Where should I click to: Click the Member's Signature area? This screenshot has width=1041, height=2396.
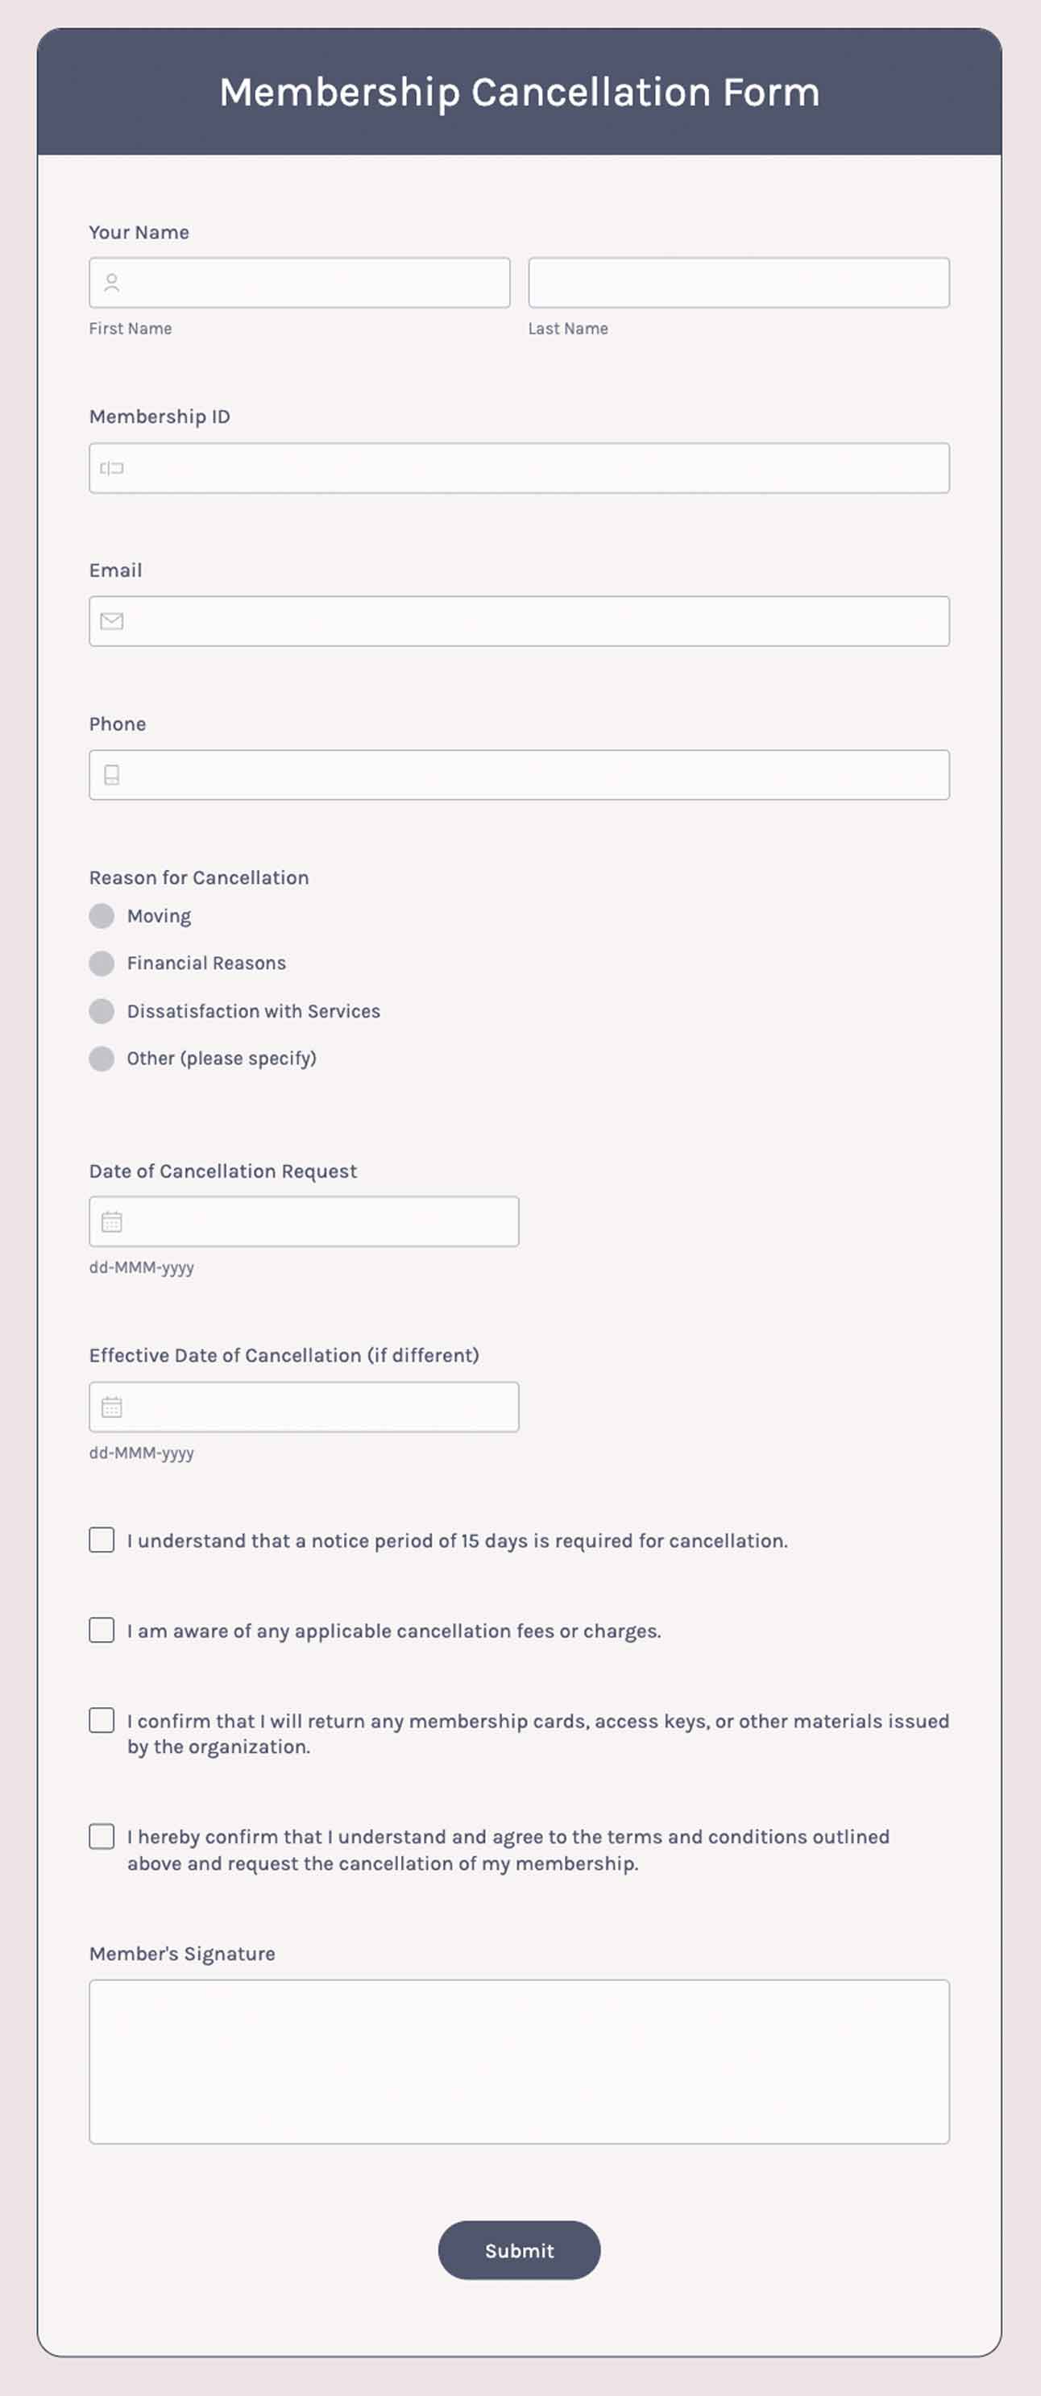[519, 2060]
